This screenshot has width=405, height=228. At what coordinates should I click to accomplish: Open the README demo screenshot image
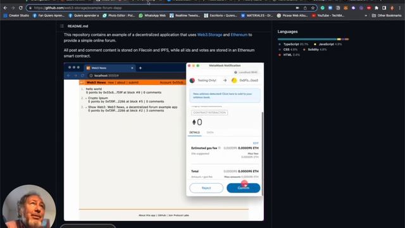click(164, 142)
